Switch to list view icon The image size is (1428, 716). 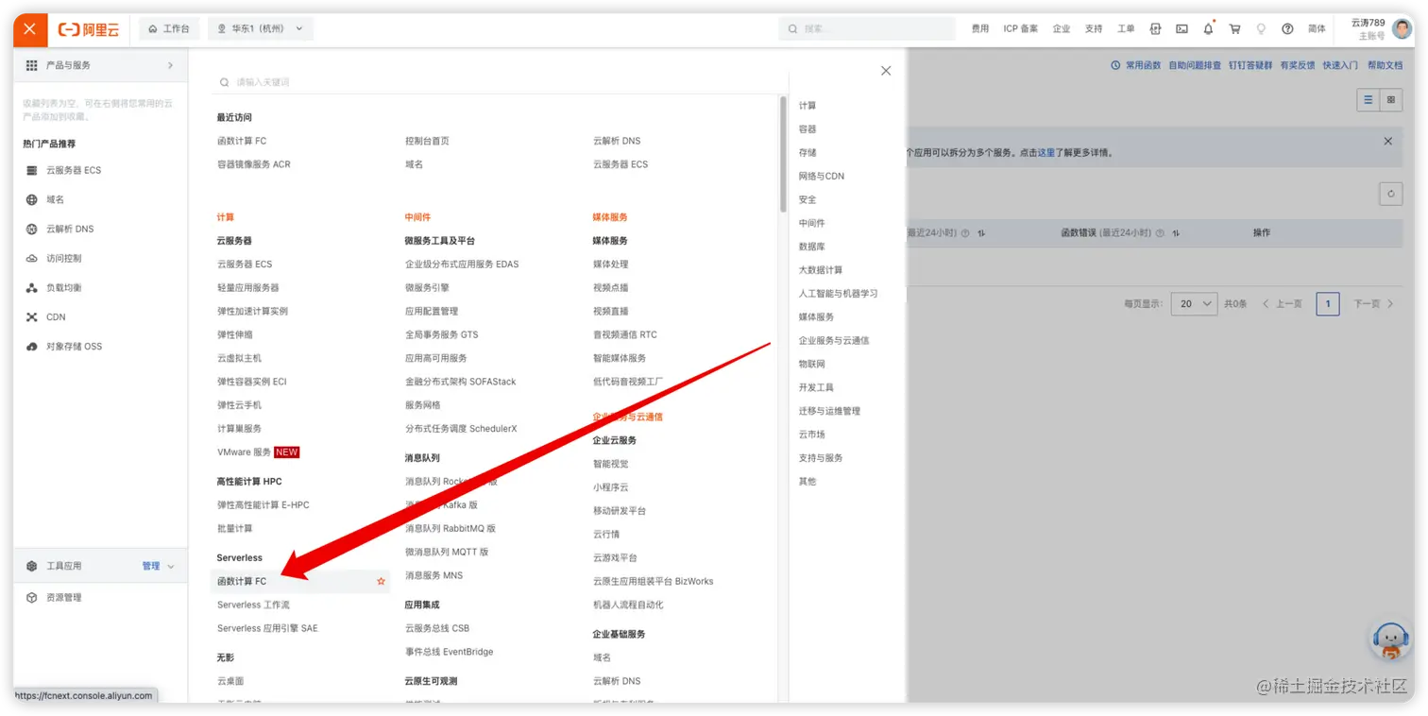[1368, 99]
